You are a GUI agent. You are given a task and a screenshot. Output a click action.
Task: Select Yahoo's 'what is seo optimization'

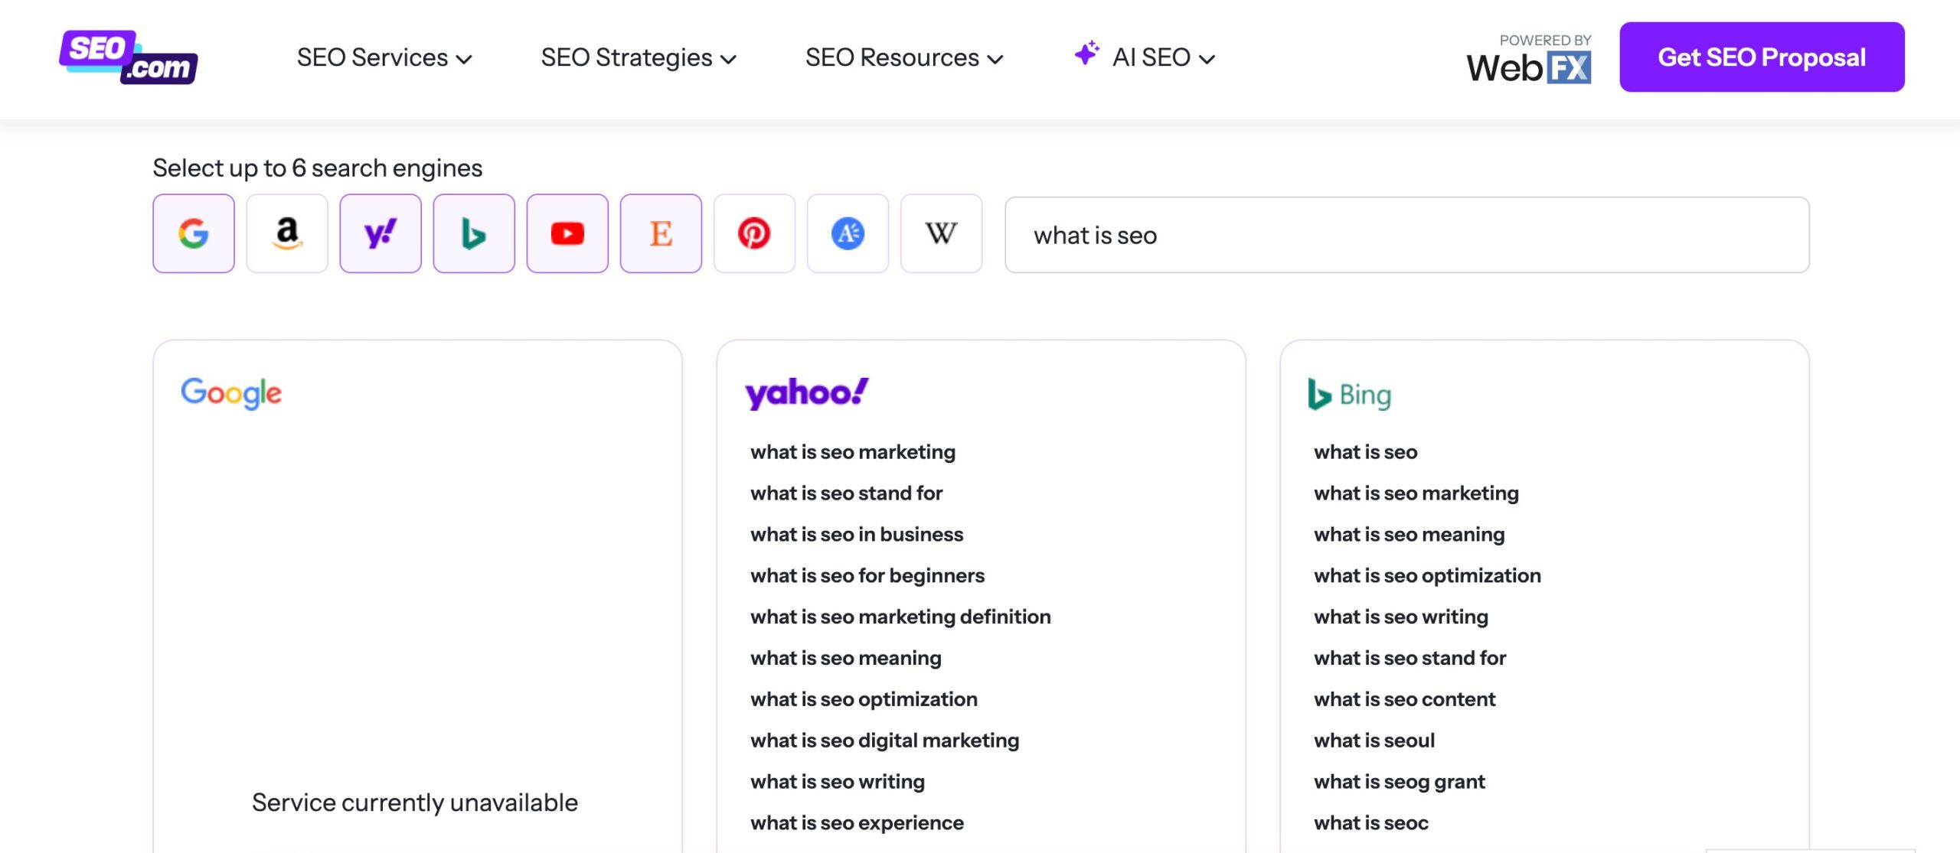[x=864, y=700]
